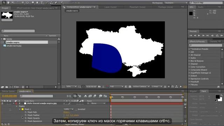The width and height of the screenshot is (224, 126).
Task: Click the Paint foreground color swatch
Action: coord(218,97)
